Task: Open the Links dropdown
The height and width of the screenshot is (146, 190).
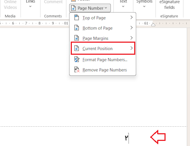Action: coord(30,4)
